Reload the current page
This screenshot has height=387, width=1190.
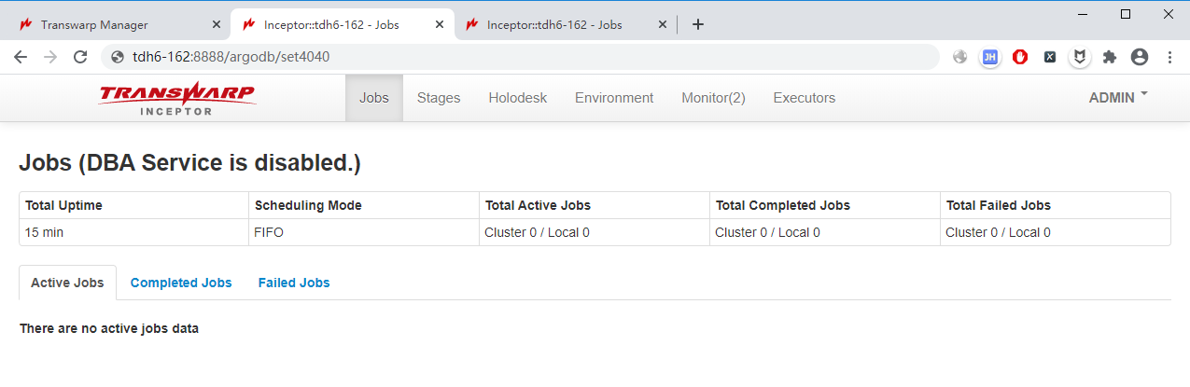[81, 57]
